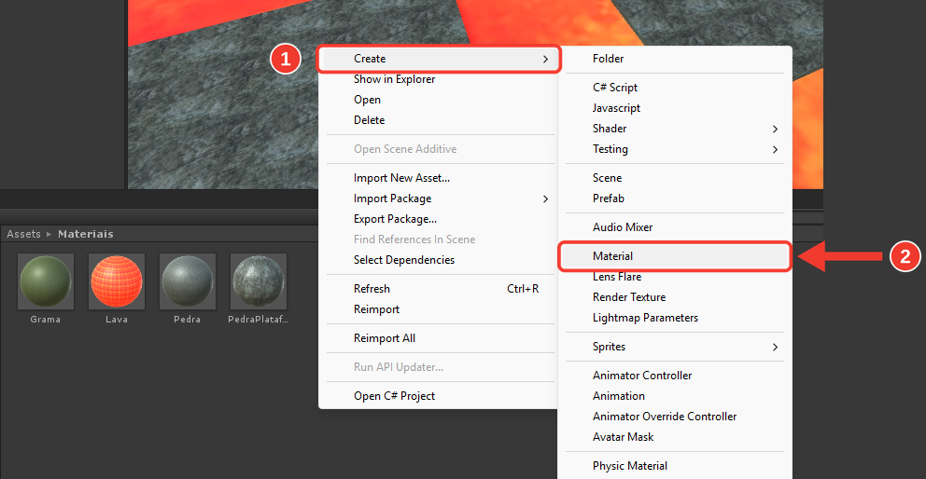Click the Lava label text
926x479 pixels.
[117, 320]
